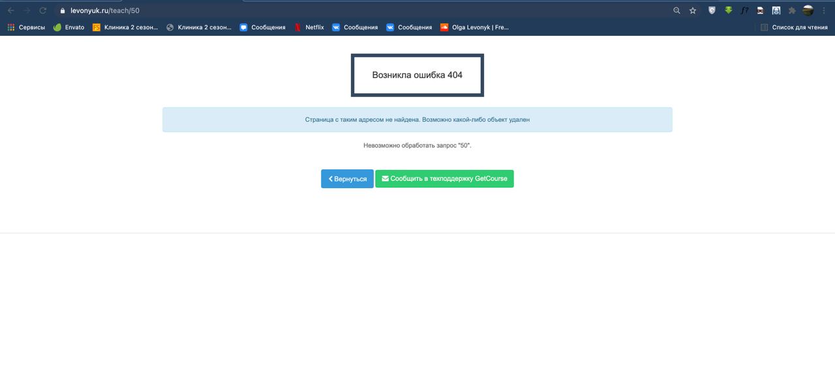This screenshot has width=835, height=366.
Task: Open the Olga Levonyk SoundCloud bookmark
Action: pyautogui.click(x=475, y=27)
